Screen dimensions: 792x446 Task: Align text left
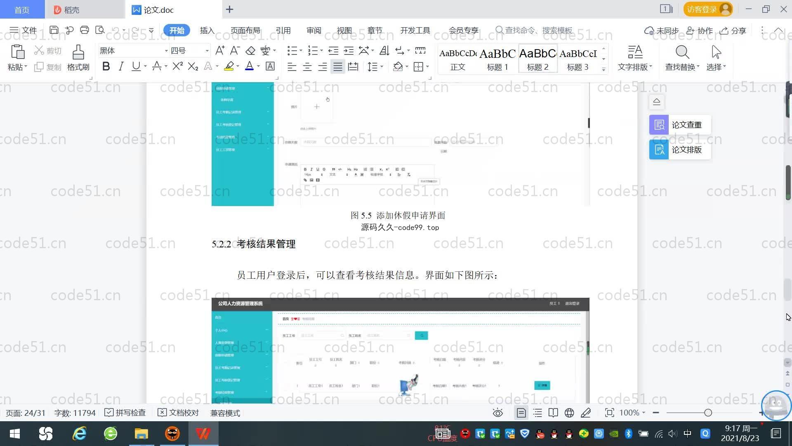pos(292,66)
